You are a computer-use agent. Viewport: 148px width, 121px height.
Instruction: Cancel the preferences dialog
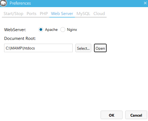pos(136,115)
